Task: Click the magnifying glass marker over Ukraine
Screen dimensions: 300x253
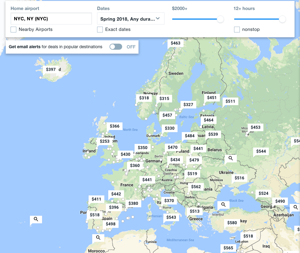Action: (x=230, y=158)
